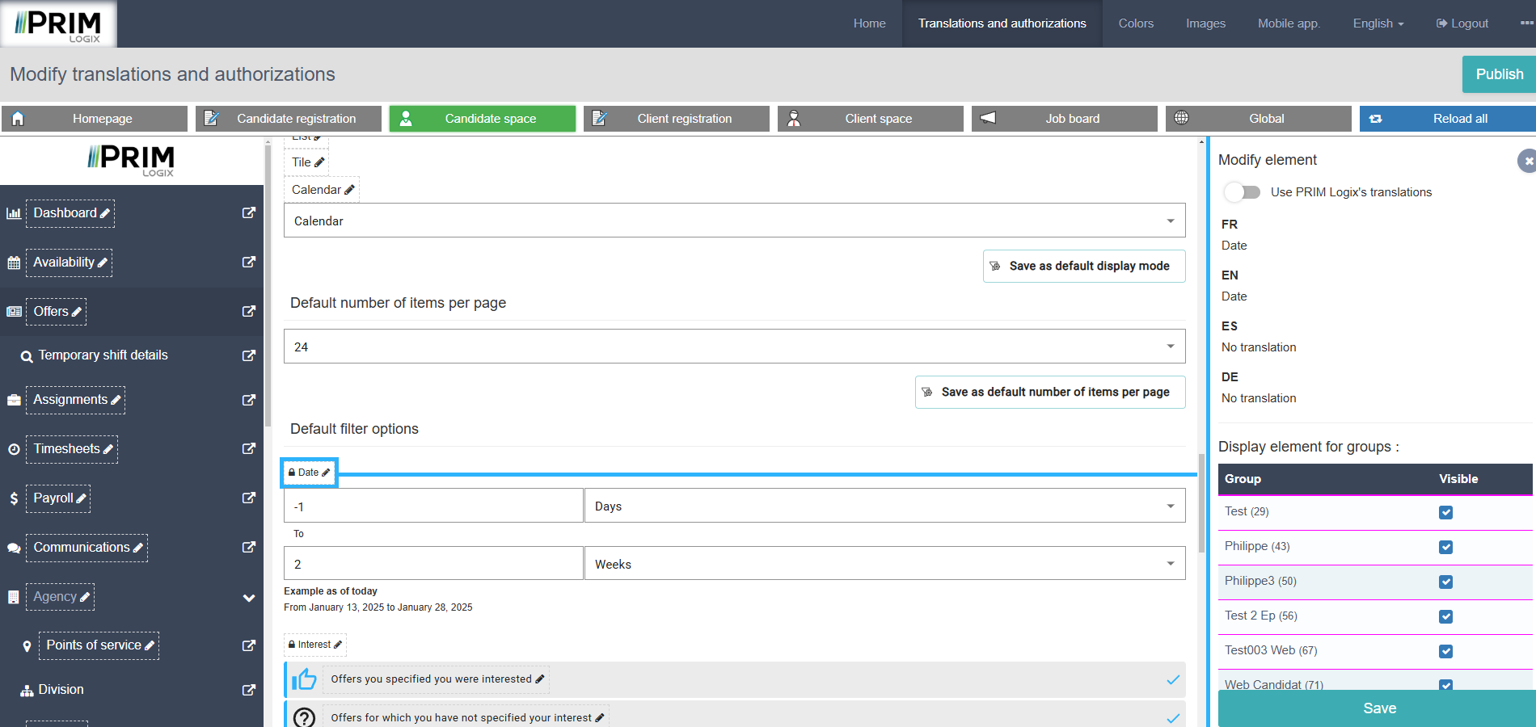Click the pencil edit icon beside Dashboard
The image size is (1536, 727).
pos(105,213)
